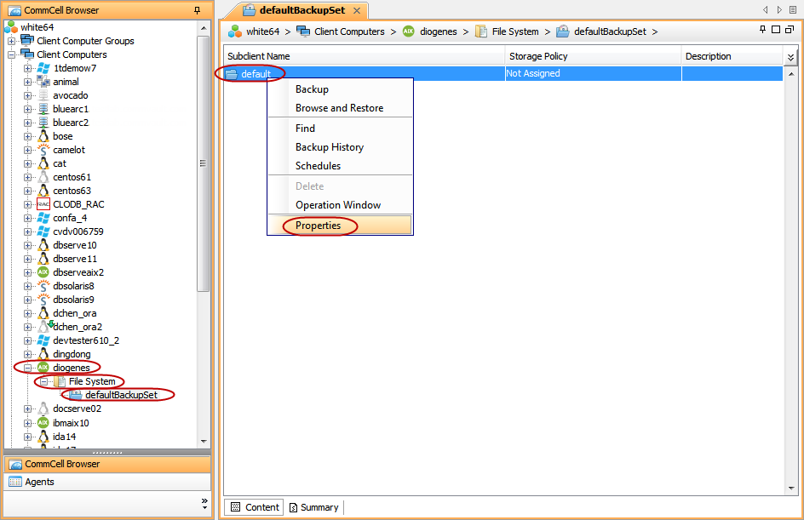Click the default subclient folder icon
The width and height of the screenshot is (804, 520).
click(232, 74)
